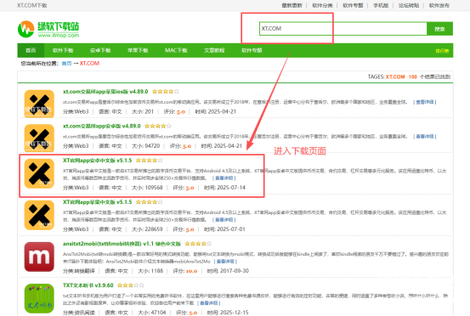Open the 首页 tab in green navigation bar
This screenshot has height=316, width=470.
(31, 50)
